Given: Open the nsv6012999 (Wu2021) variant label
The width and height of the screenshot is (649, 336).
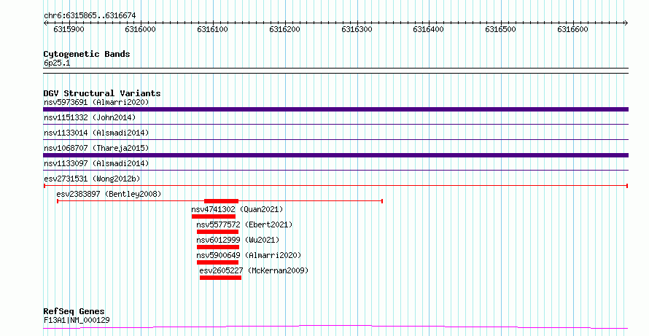Looking at the screenshot, I should [x=238, y=240].
